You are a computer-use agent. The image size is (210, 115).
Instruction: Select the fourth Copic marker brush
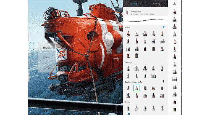coord(153,108)
